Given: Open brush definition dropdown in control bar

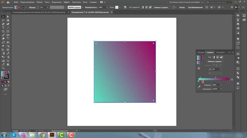Looking at the screenshot, I should point(82,7).
